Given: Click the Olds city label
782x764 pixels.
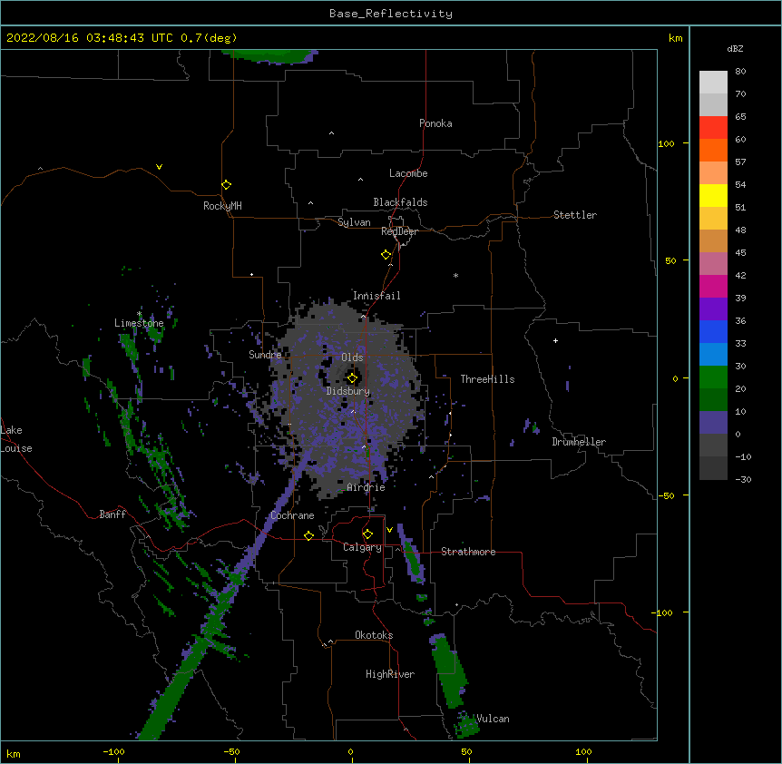Looking at the screenshot, I should point(352,358).
